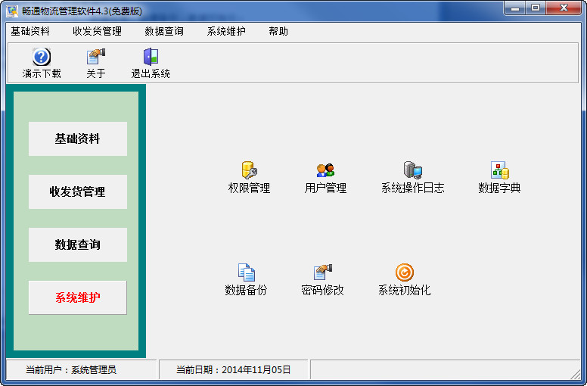The image size is (587, 386).
Task: Select red 系统维护 sidebar button
Action: [x=78, y=297]
